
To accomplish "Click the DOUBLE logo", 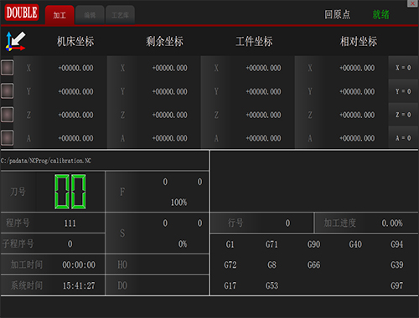I will 22,13.
